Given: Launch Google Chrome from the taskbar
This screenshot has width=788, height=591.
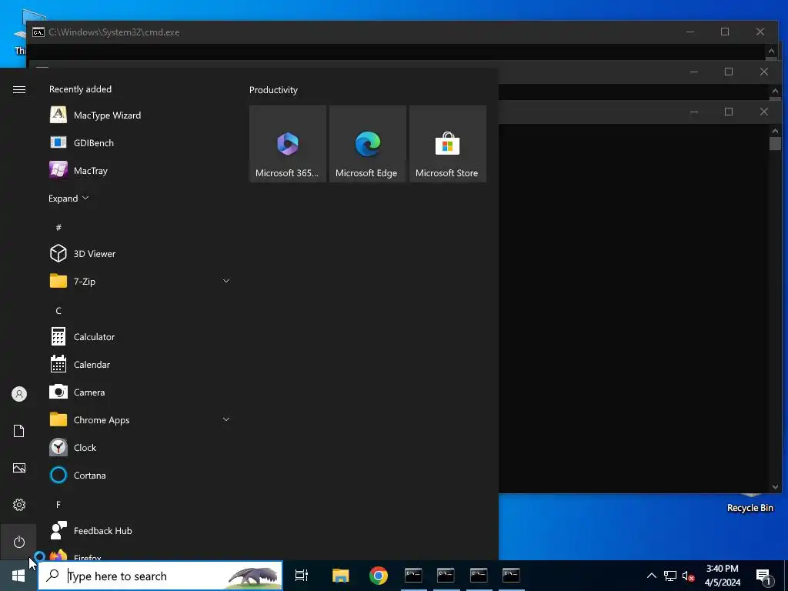Looking at the screenshot, I should click(379, 576).
